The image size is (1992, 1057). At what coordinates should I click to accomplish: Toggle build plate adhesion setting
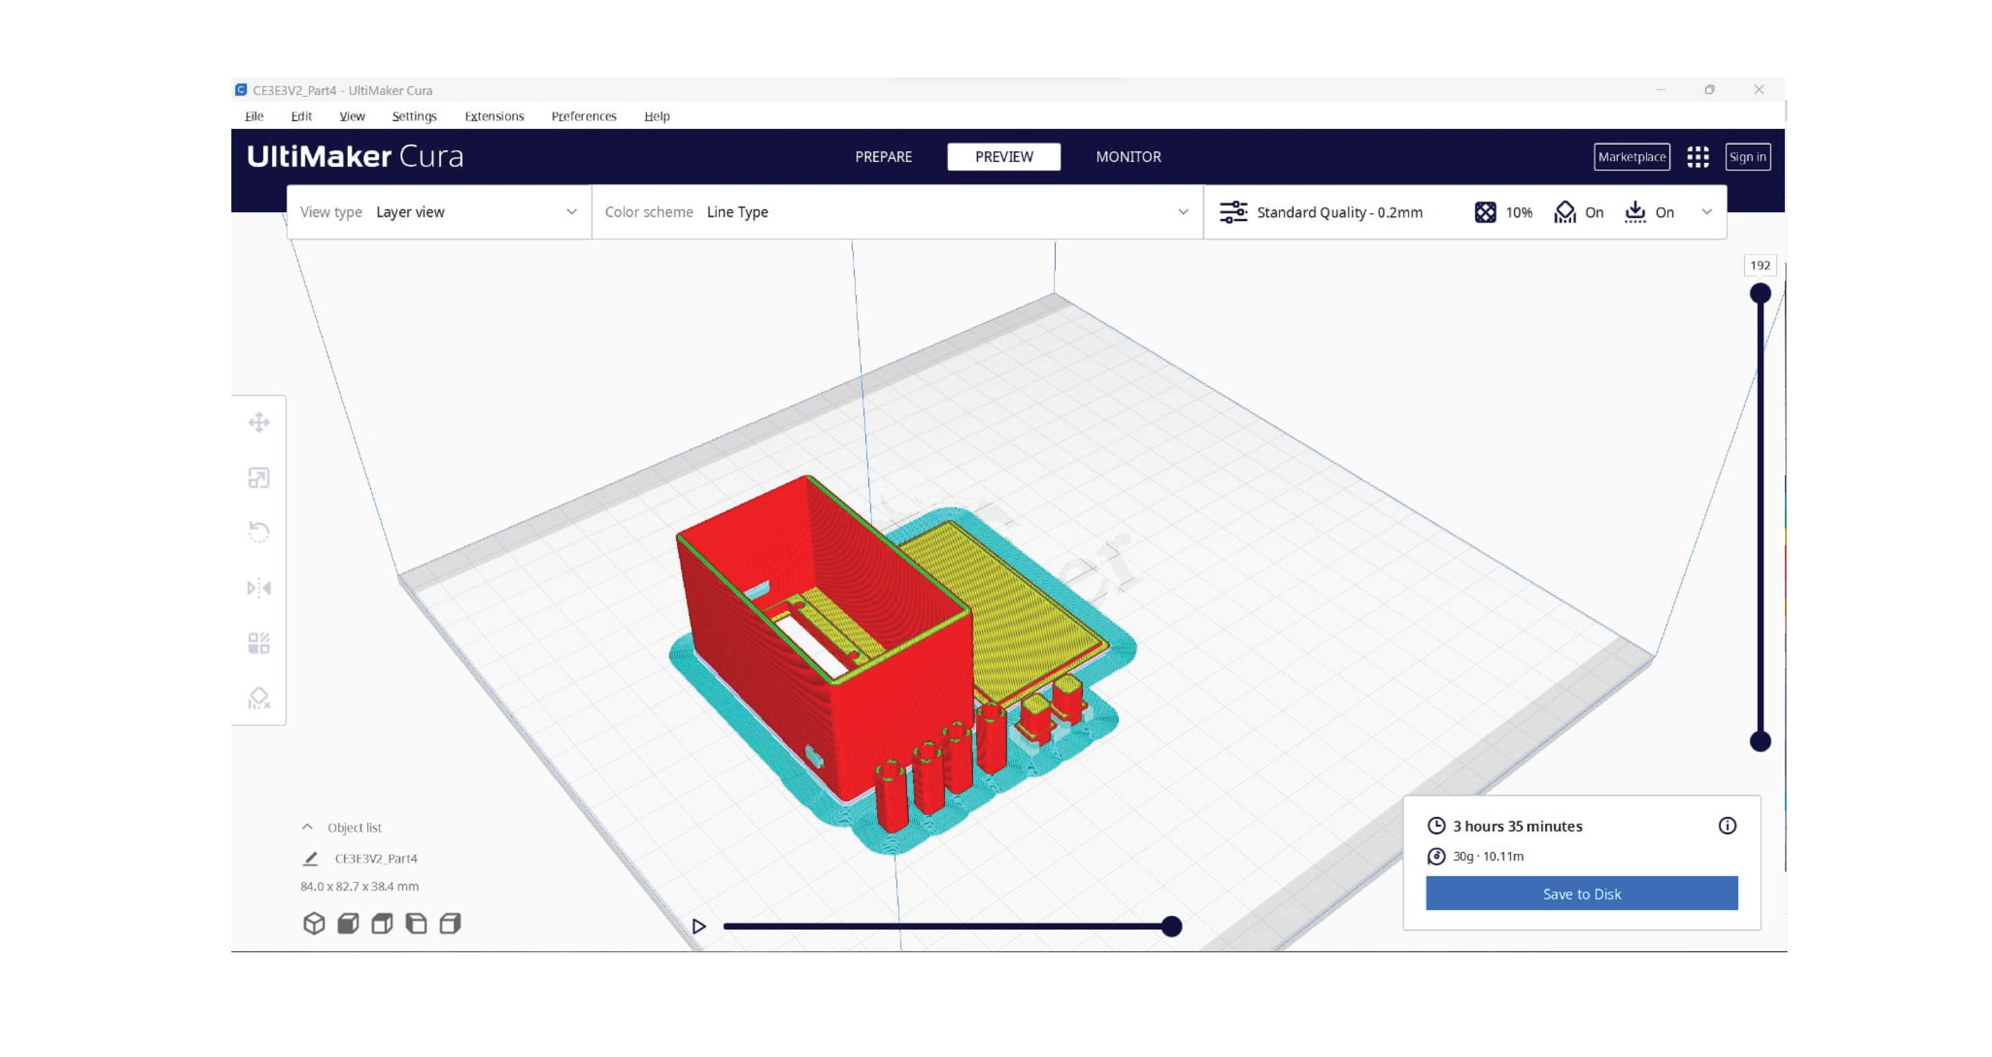pyautogui.click(x=1635, y=212)
